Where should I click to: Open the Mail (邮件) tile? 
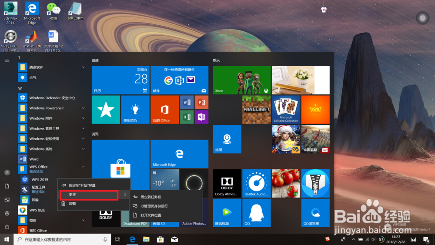(180, 80)
